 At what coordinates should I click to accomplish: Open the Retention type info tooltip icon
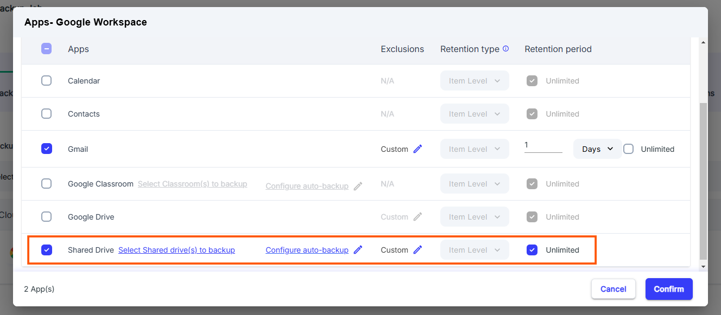(505, 48)
